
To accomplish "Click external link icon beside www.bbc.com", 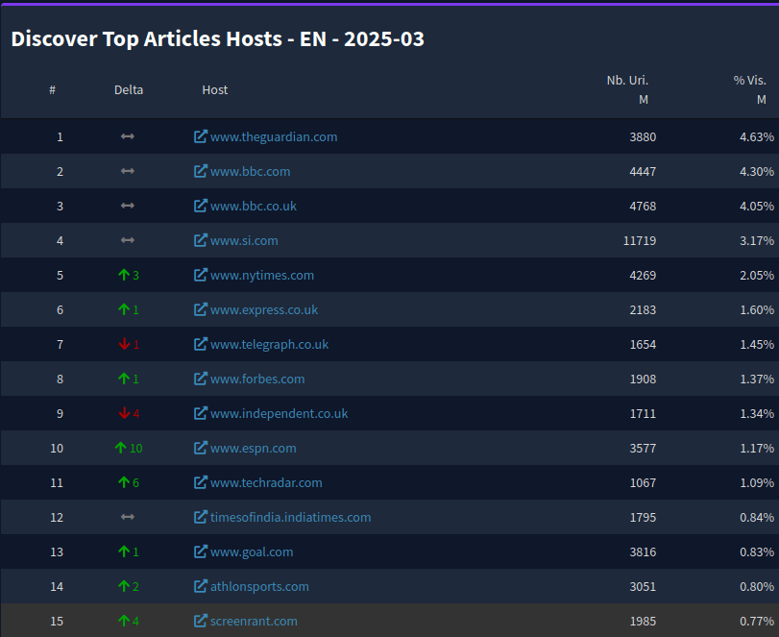I will click(x=200, y=171).
